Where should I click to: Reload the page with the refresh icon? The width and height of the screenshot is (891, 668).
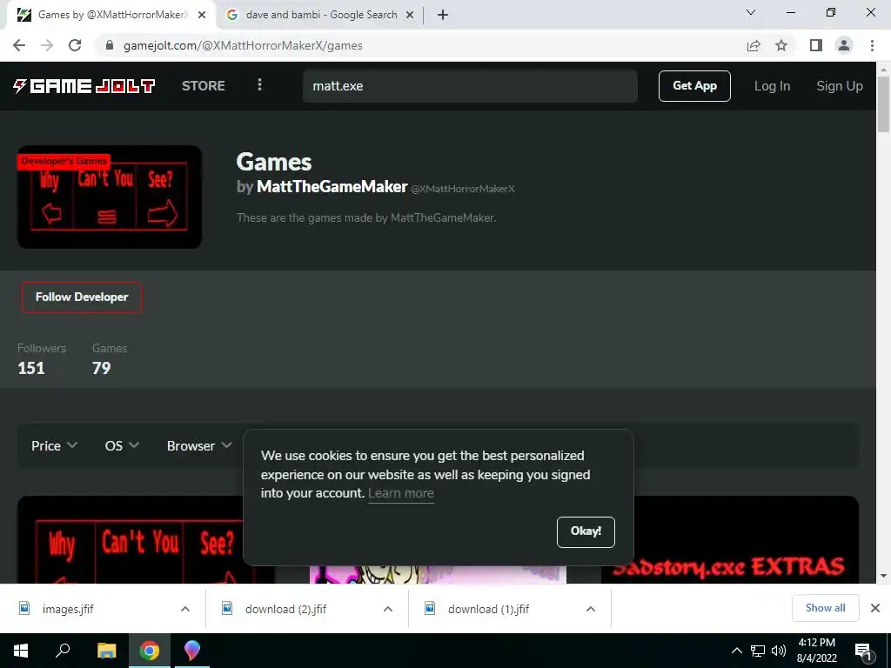point(75,45)
